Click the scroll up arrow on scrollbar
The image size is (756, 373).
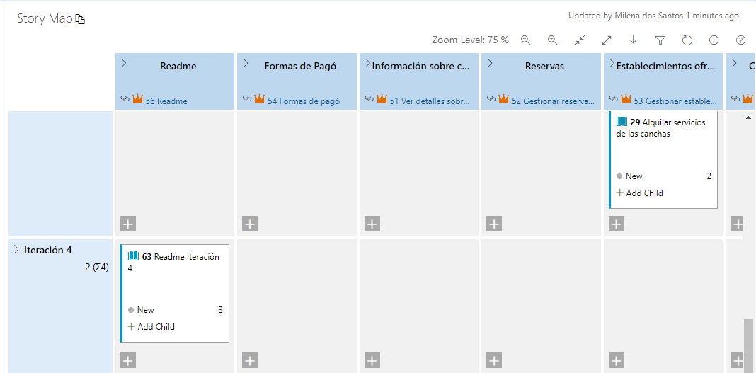[748, 117]
